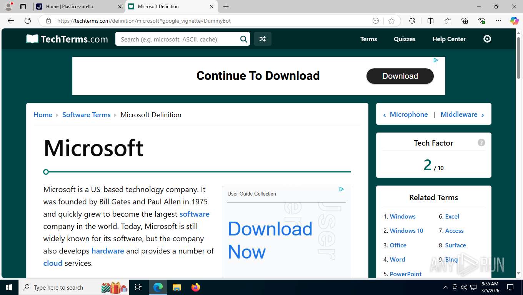Open related term Access
523x295 pixels.
[x=455, y=230]
